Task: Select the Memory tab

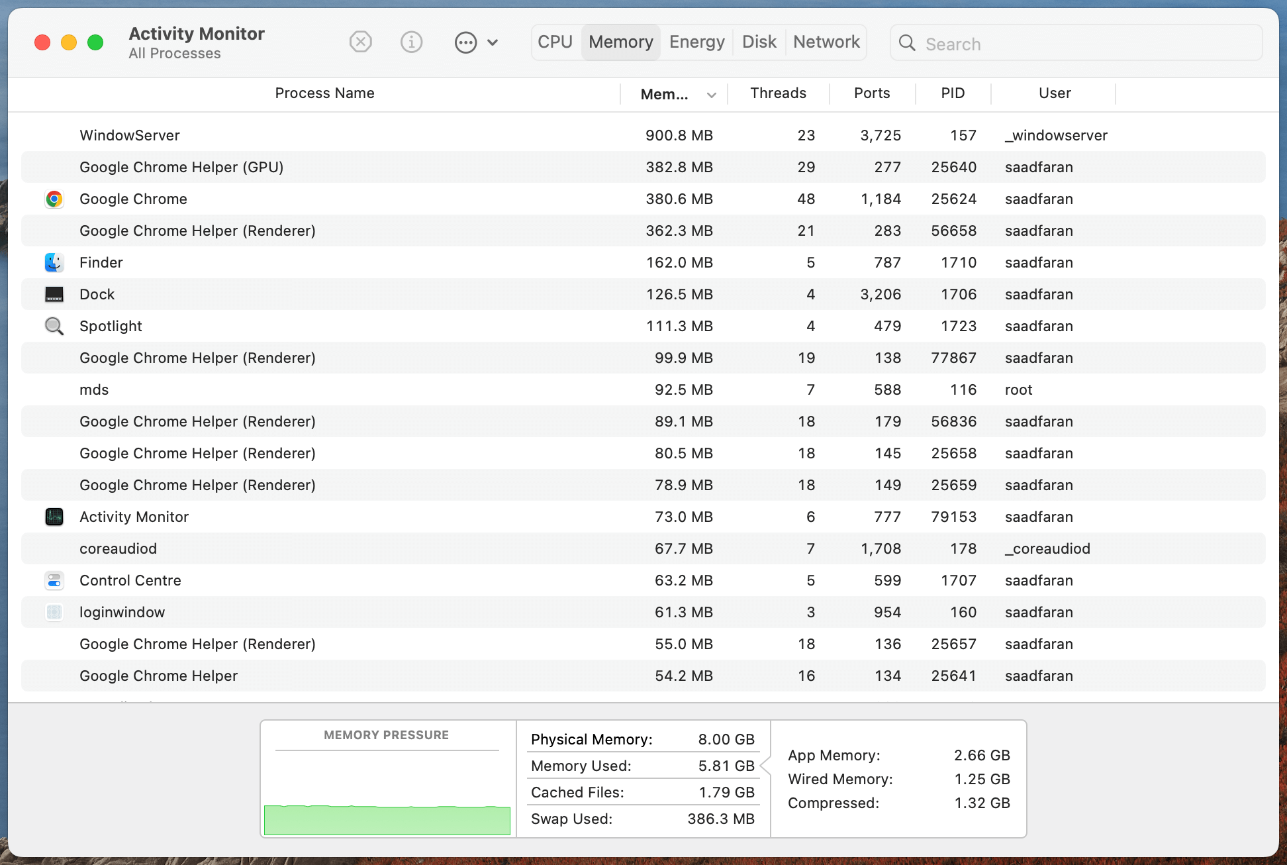Action: (621, 42)
